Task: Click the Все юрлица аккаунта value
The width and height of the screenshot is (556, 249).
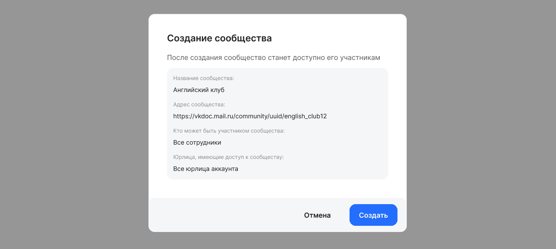Action: click(206, 169)
